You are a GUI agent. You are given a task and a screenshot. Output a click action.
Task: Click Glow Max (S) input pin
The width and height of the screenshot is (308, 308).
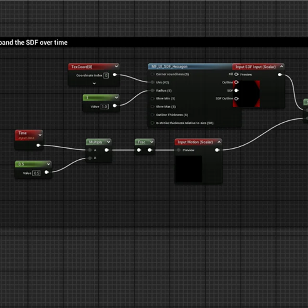click(152, 106)
